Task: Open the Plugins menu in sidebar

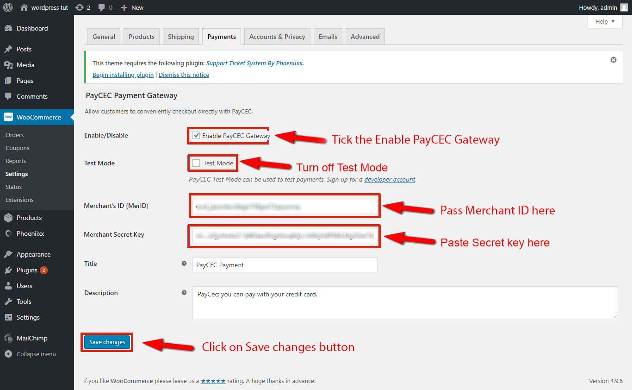Action: click(27, 270)
